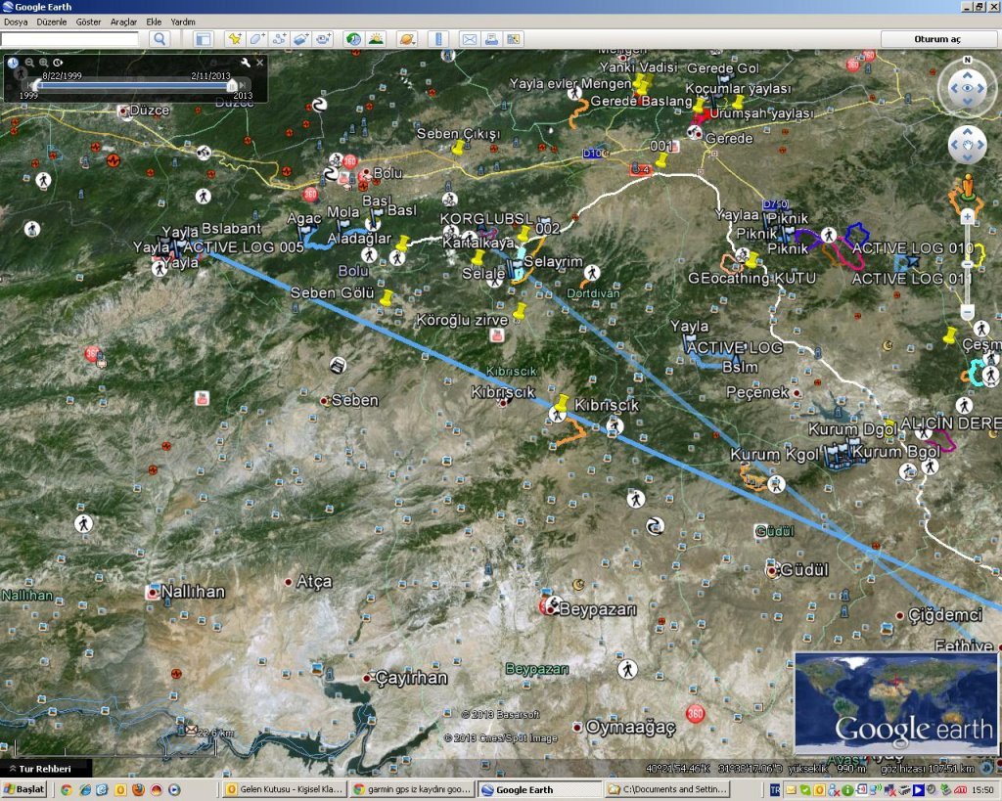Open the Göster menu

(x=88, y=22)
